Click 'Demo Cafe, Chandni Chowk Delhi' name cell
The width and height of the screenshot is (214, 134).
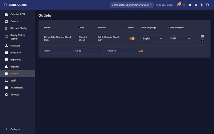point(58,39)
